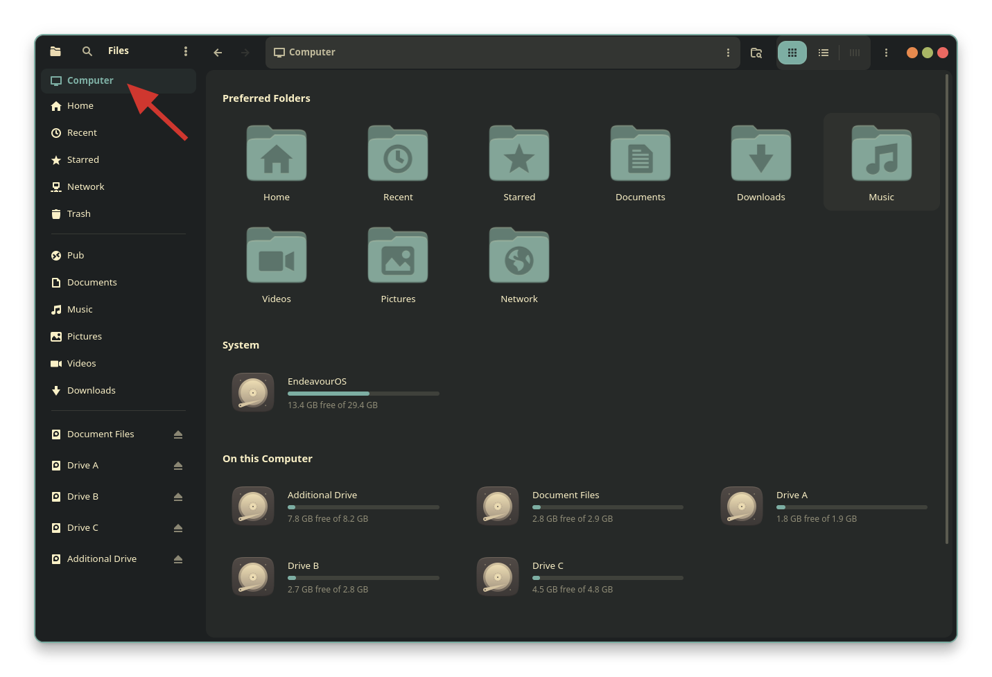Click the folder icon in the sidebar header
Screen dimensions: 992x677
pos(55,51)
